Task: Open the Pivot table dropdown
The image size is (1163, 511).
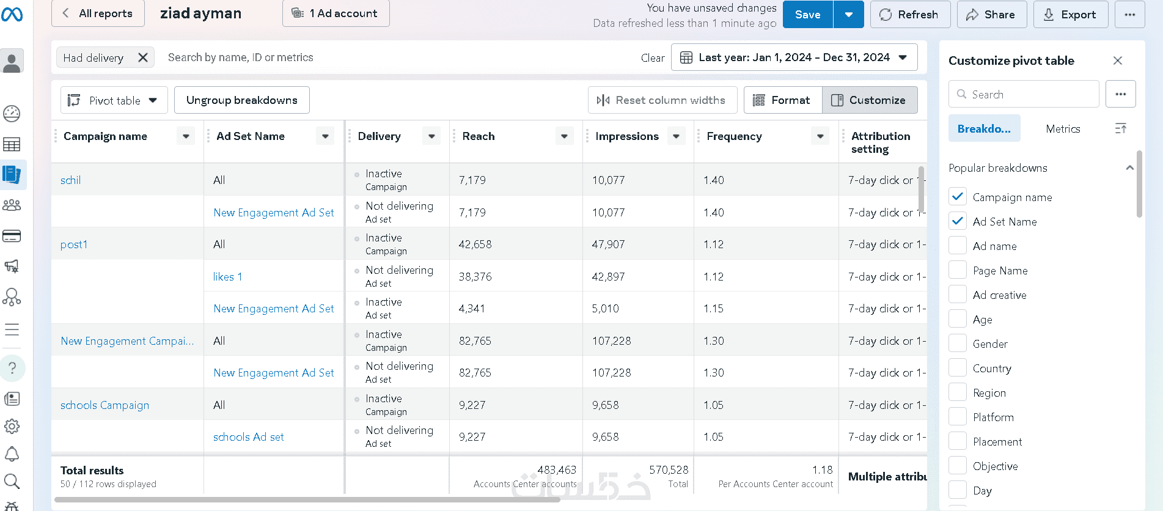Action: [x=114, y=100]
